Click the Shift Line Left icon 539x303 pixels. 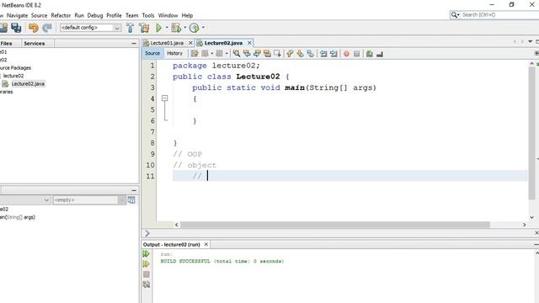click(323, 54)
